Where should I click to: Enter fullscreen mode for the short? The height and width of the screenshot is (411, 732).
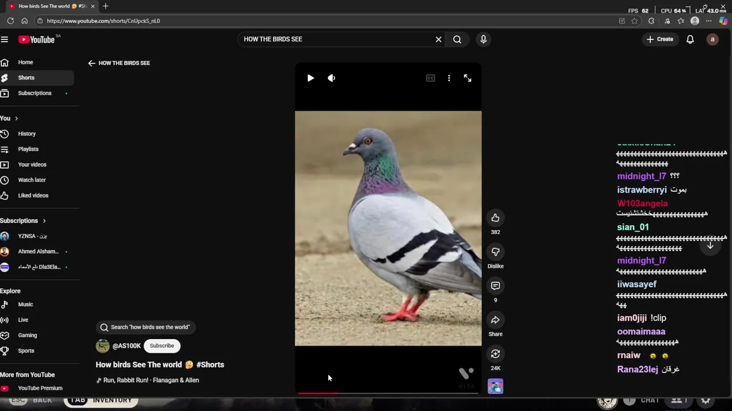468,78
